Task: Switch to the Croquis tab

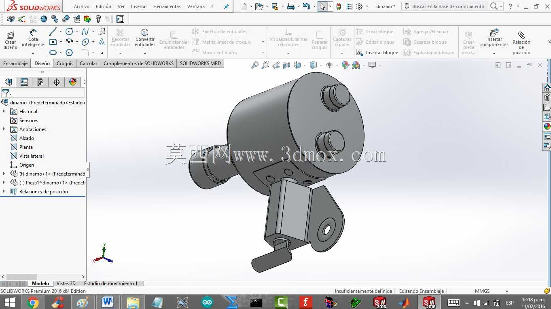Action: (65, 63)
